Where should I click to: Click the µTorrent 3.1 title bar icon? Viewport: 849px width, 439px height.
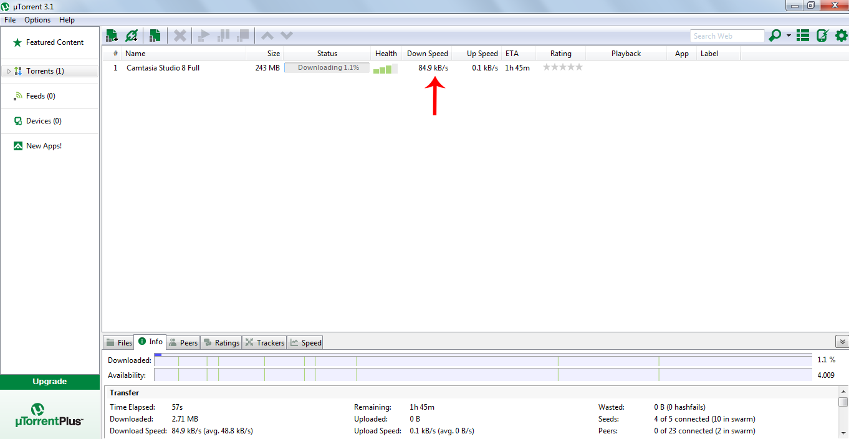click(6, 6)
